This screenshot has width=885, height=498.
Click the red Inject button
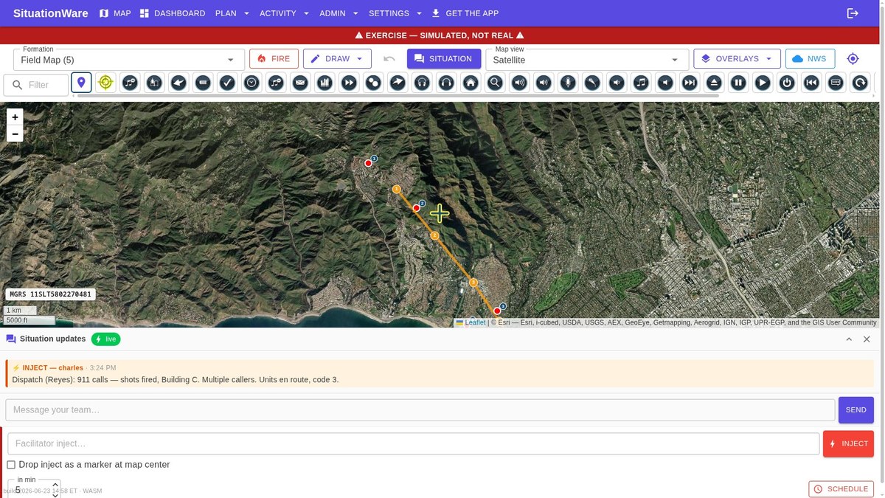(848, 444)
